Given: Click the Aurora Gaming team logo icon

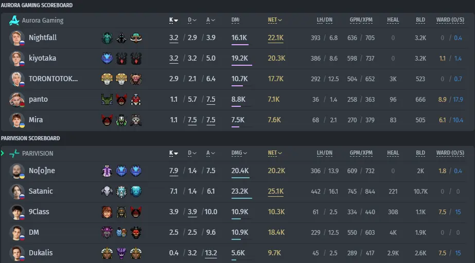Looking at the screenshot, I should pyautogui.click(x=14, y=20).
